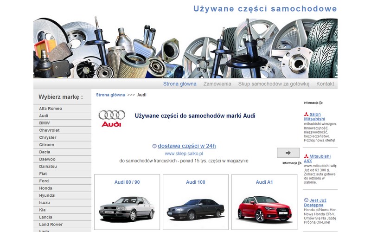Click the Strona główna breadcrumb link
This screenshot has width=371, height=232.
[x=110, y=95]
